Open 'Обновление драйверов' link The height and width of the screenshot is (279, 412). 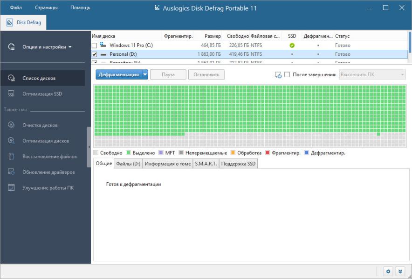coord(48,172)
